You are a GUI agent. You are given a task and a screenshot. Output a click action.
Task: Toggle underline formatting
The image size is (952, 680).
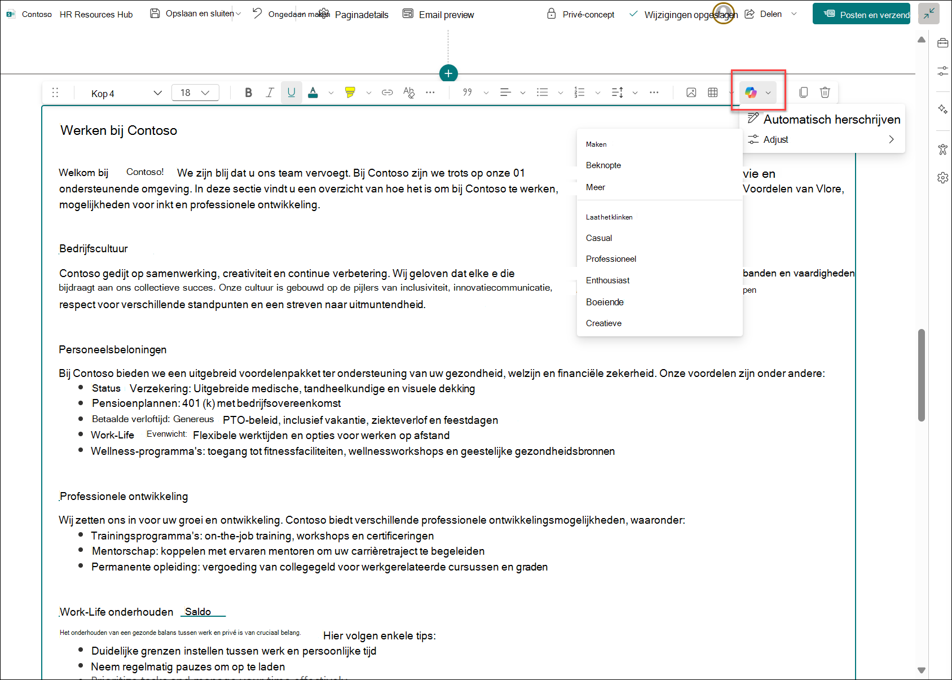pyautogui.click(x=291, y=93)
